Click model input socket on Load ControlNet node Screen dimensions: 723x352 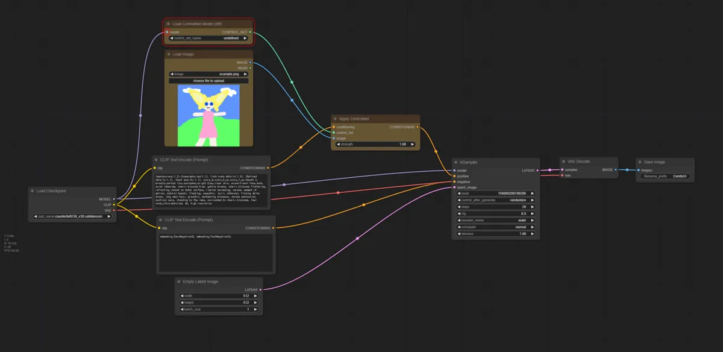tap(167, 32)
